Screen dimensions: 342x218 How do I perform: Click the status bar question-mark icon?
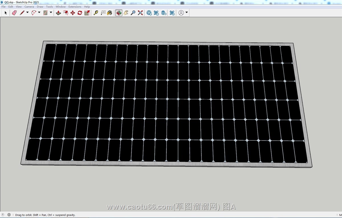click(x=3, y=215)
